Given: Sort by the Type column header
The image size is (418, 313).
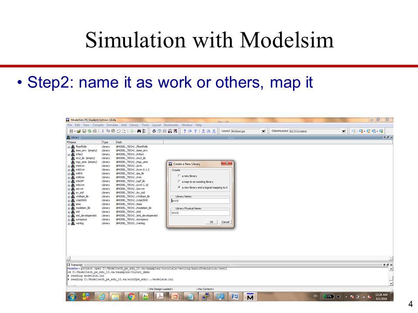Looking at the screenshot, I should [108, 142].
